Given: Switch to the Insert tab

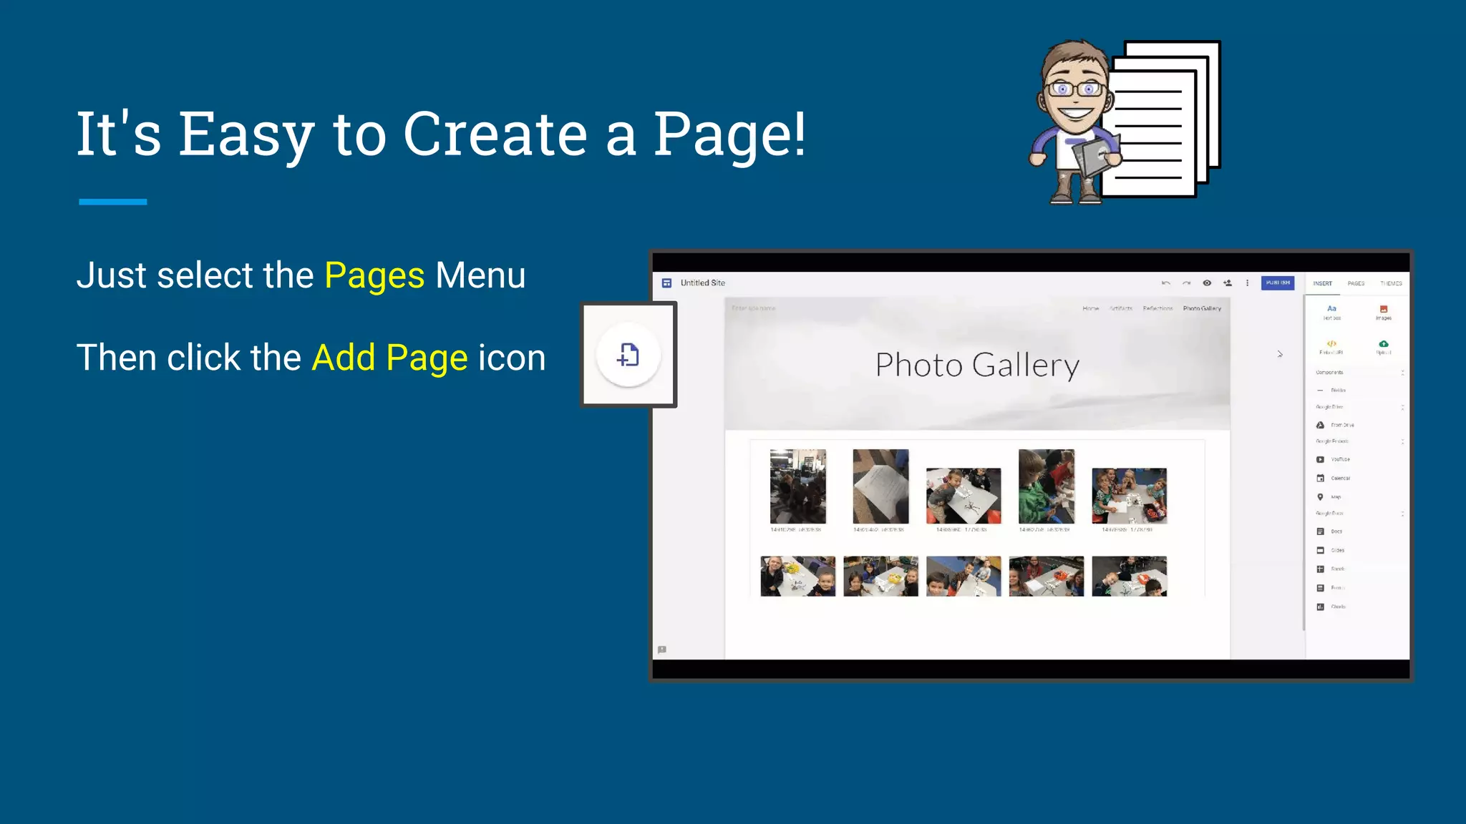Looking at the screenshot, I should [1323, 284].
